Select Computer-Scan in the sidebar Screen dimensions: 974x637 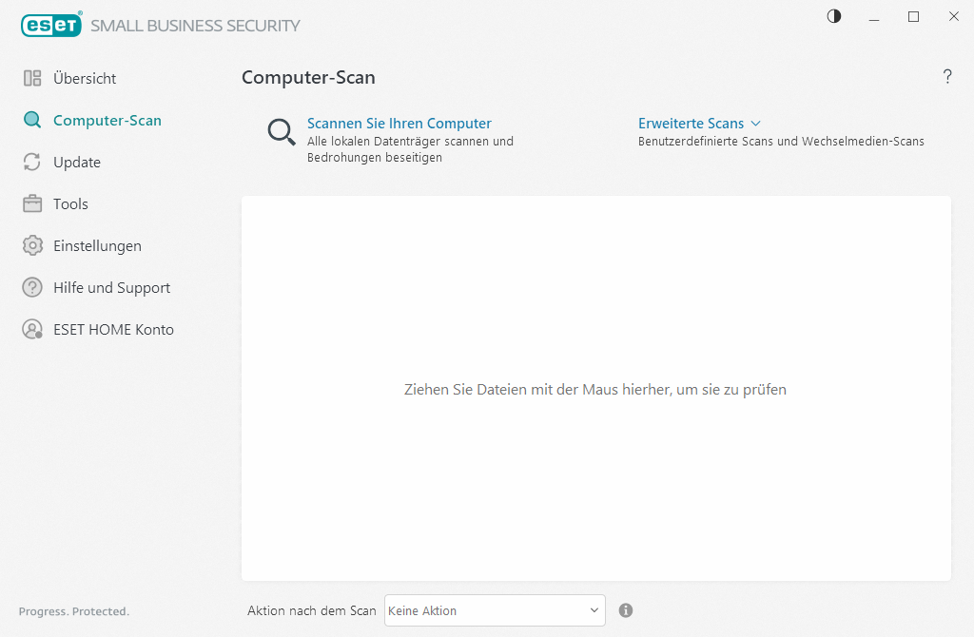pyautogui.click(x=107, y=121)
